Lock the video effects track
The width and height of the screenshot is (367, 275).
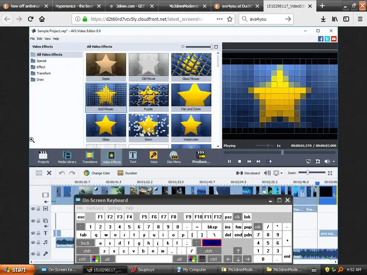[x=38, y=209]
